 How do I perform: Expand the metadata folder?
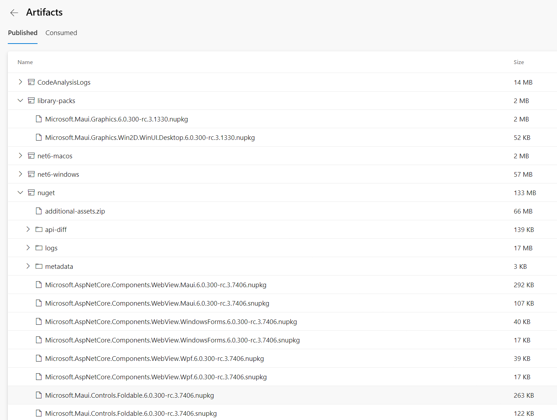pos(28,266)
